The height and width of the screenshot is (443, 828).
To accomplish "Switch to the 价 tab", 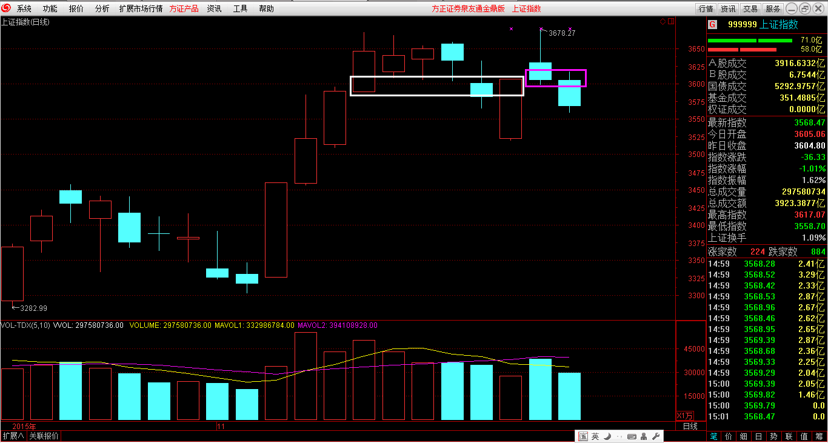I will 728,436.
